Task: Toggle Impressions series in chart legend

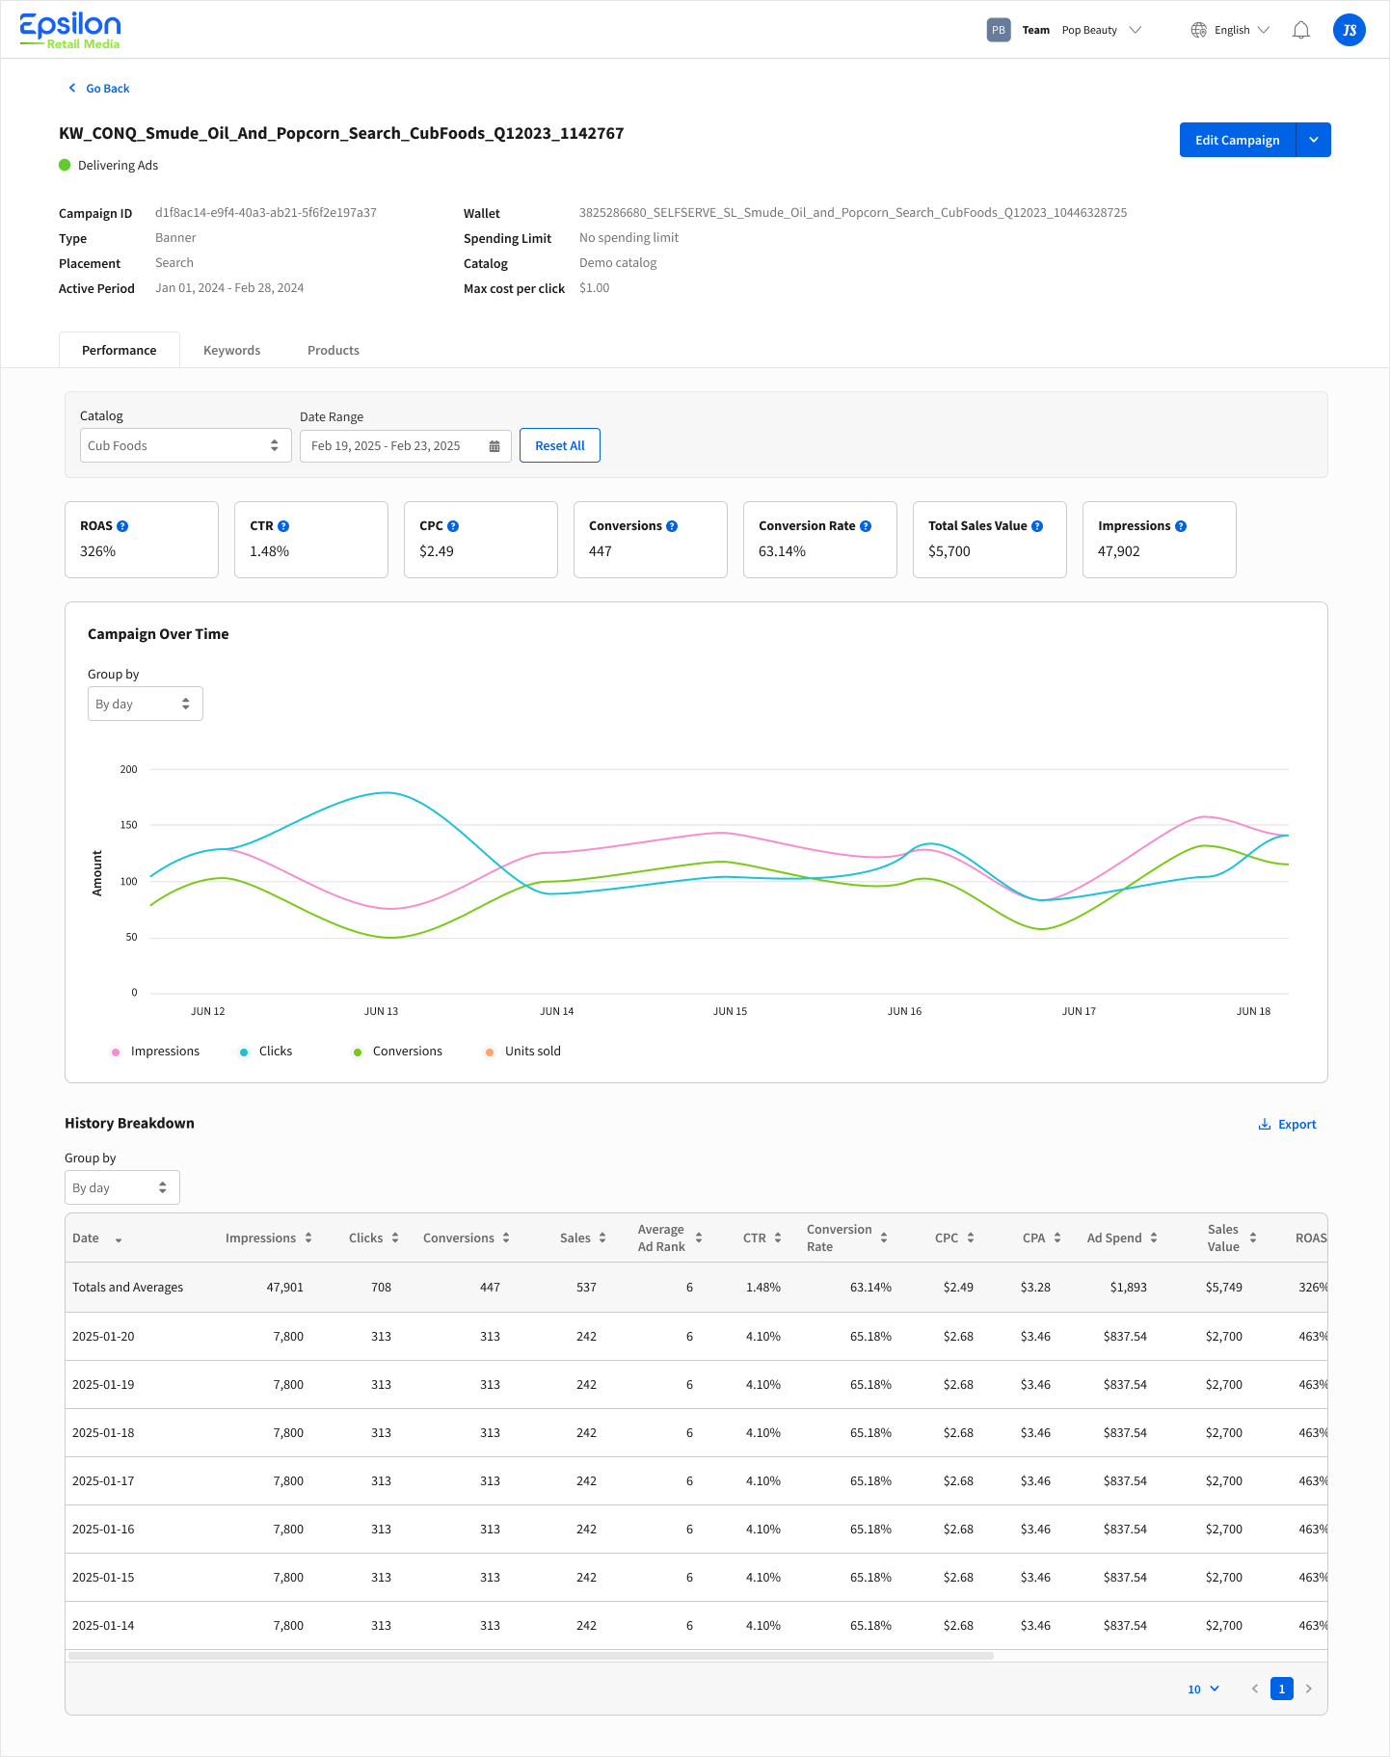Action: (x=155, y=1052)
